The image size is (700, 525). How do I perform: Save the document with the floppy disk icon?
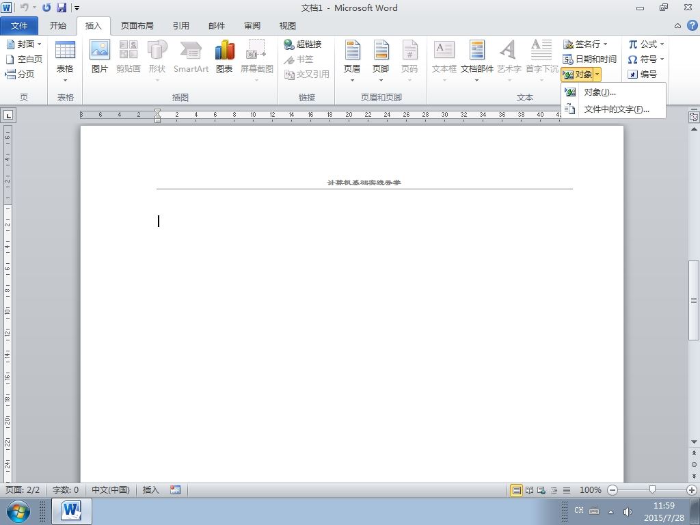tap(61, 8)
